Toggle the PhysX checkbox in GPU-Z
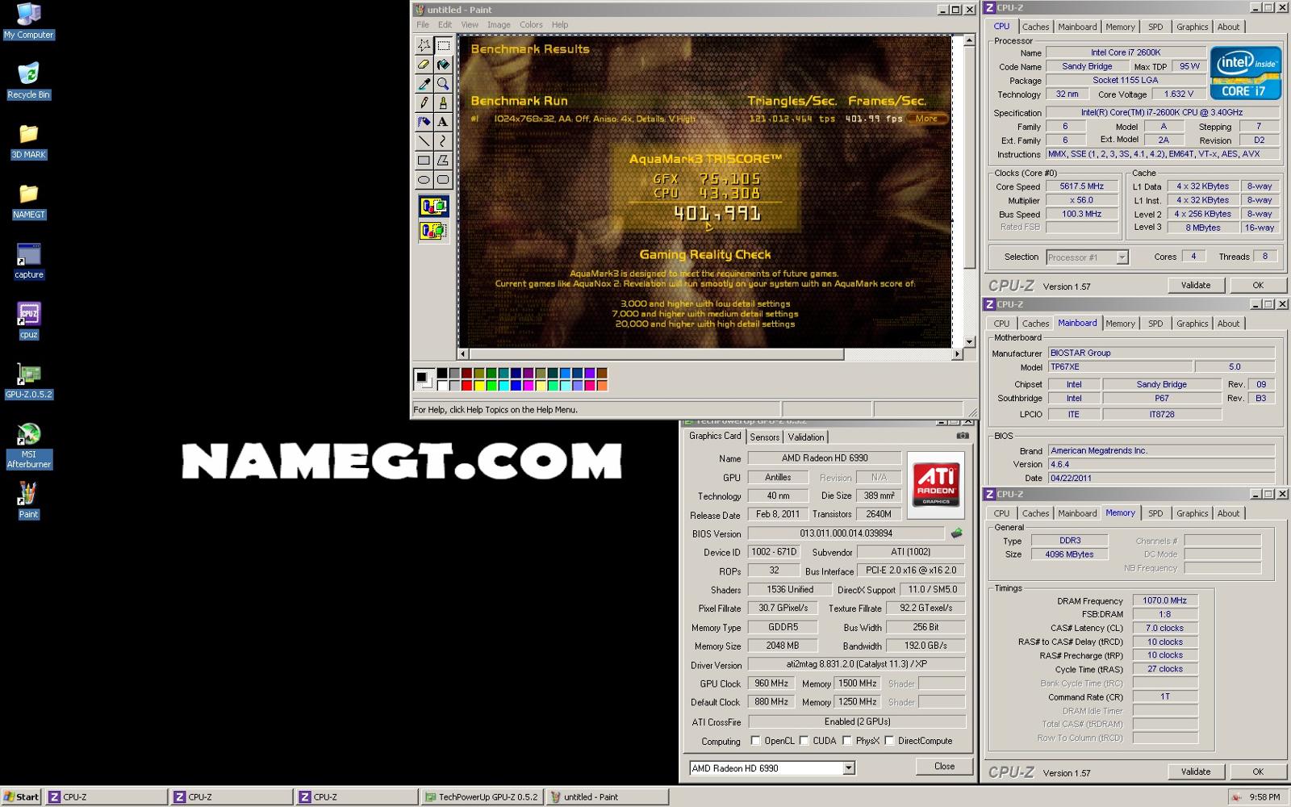Image resolution: width=1291 pixels, height=807 pixels. (x=847, y=741)
